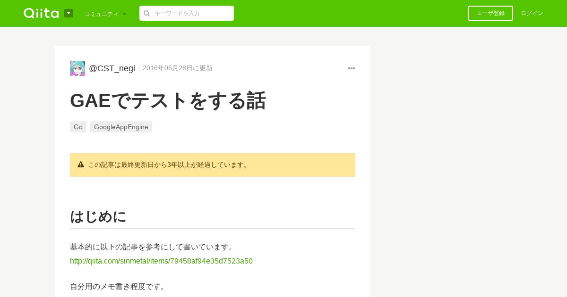
Task: Focus the キーワードを入力 search field
Action: 187,13
